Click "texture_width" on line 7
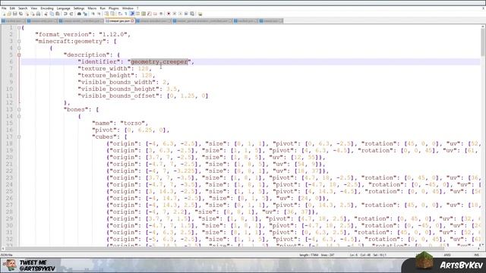The image size is (486, 273). point(105,68)
